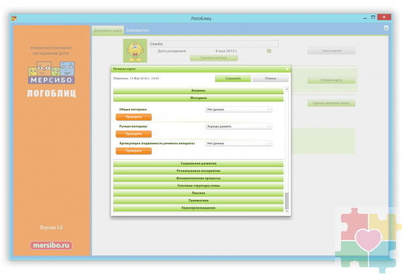Open the calendar icon next to birth date
The width and height of the screenshot is (402, 274).
point(269,51)
